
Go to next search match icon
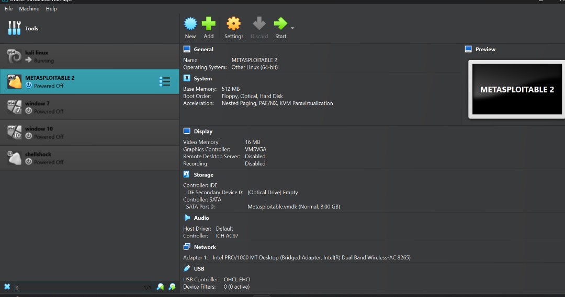(x=172, y=287)
